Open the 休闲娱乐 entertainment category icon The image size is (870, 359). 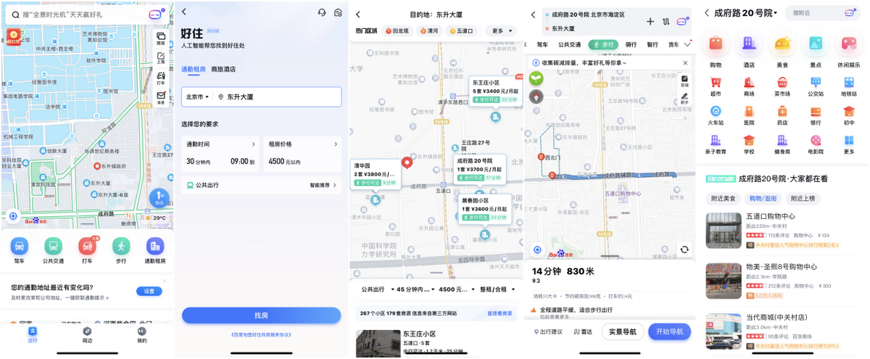tap(849, 51)
